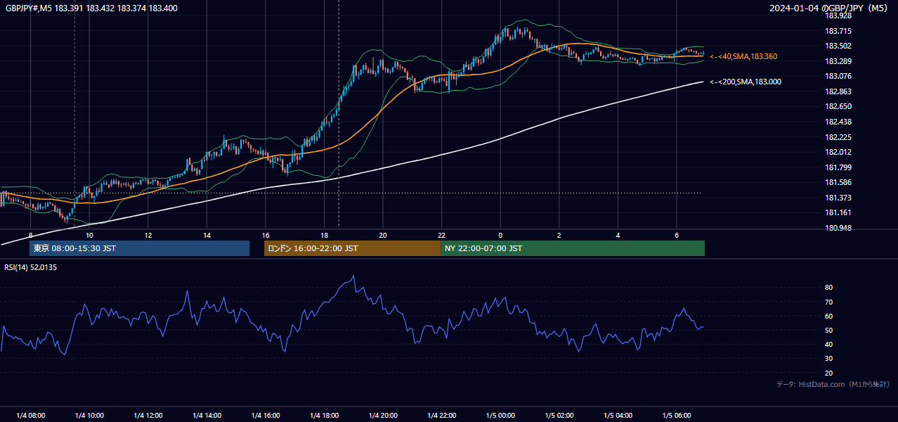Click the '1/4 10:00' bottom time label
This screenshot has height=422, width=898.
tap(89, 415)
